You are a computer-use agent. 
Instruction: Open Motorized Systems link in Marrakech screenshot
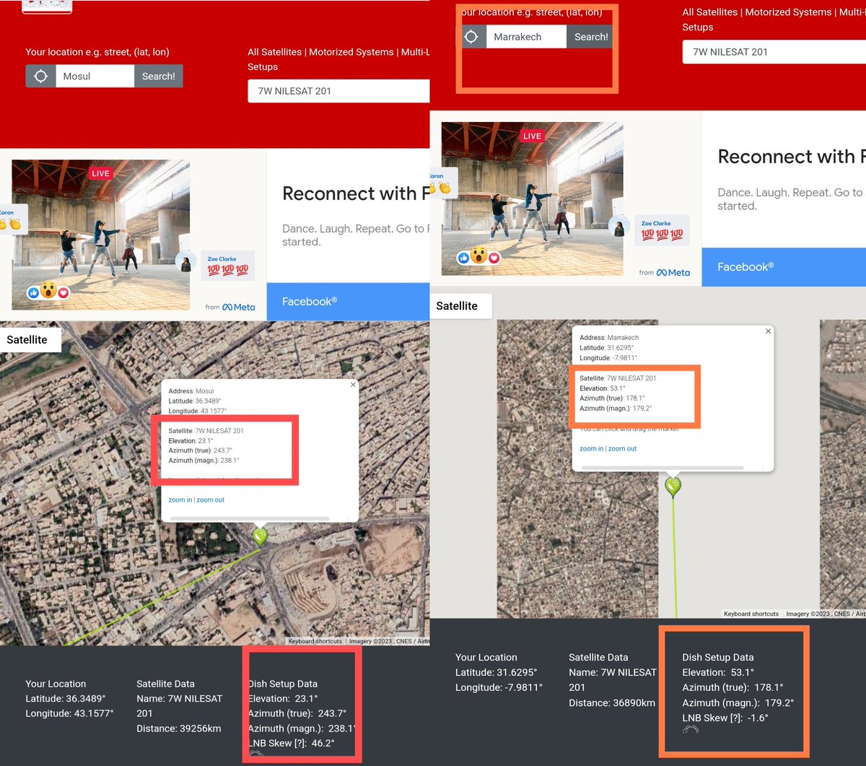tap(788, 12)
